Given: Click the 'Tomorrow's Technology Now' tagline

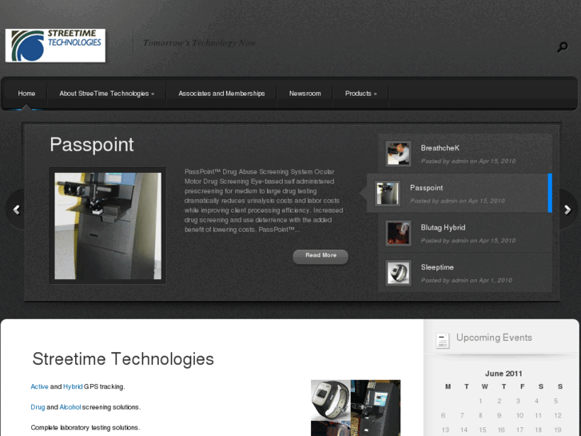Looking at the screenshot, I should pos(200,43).
